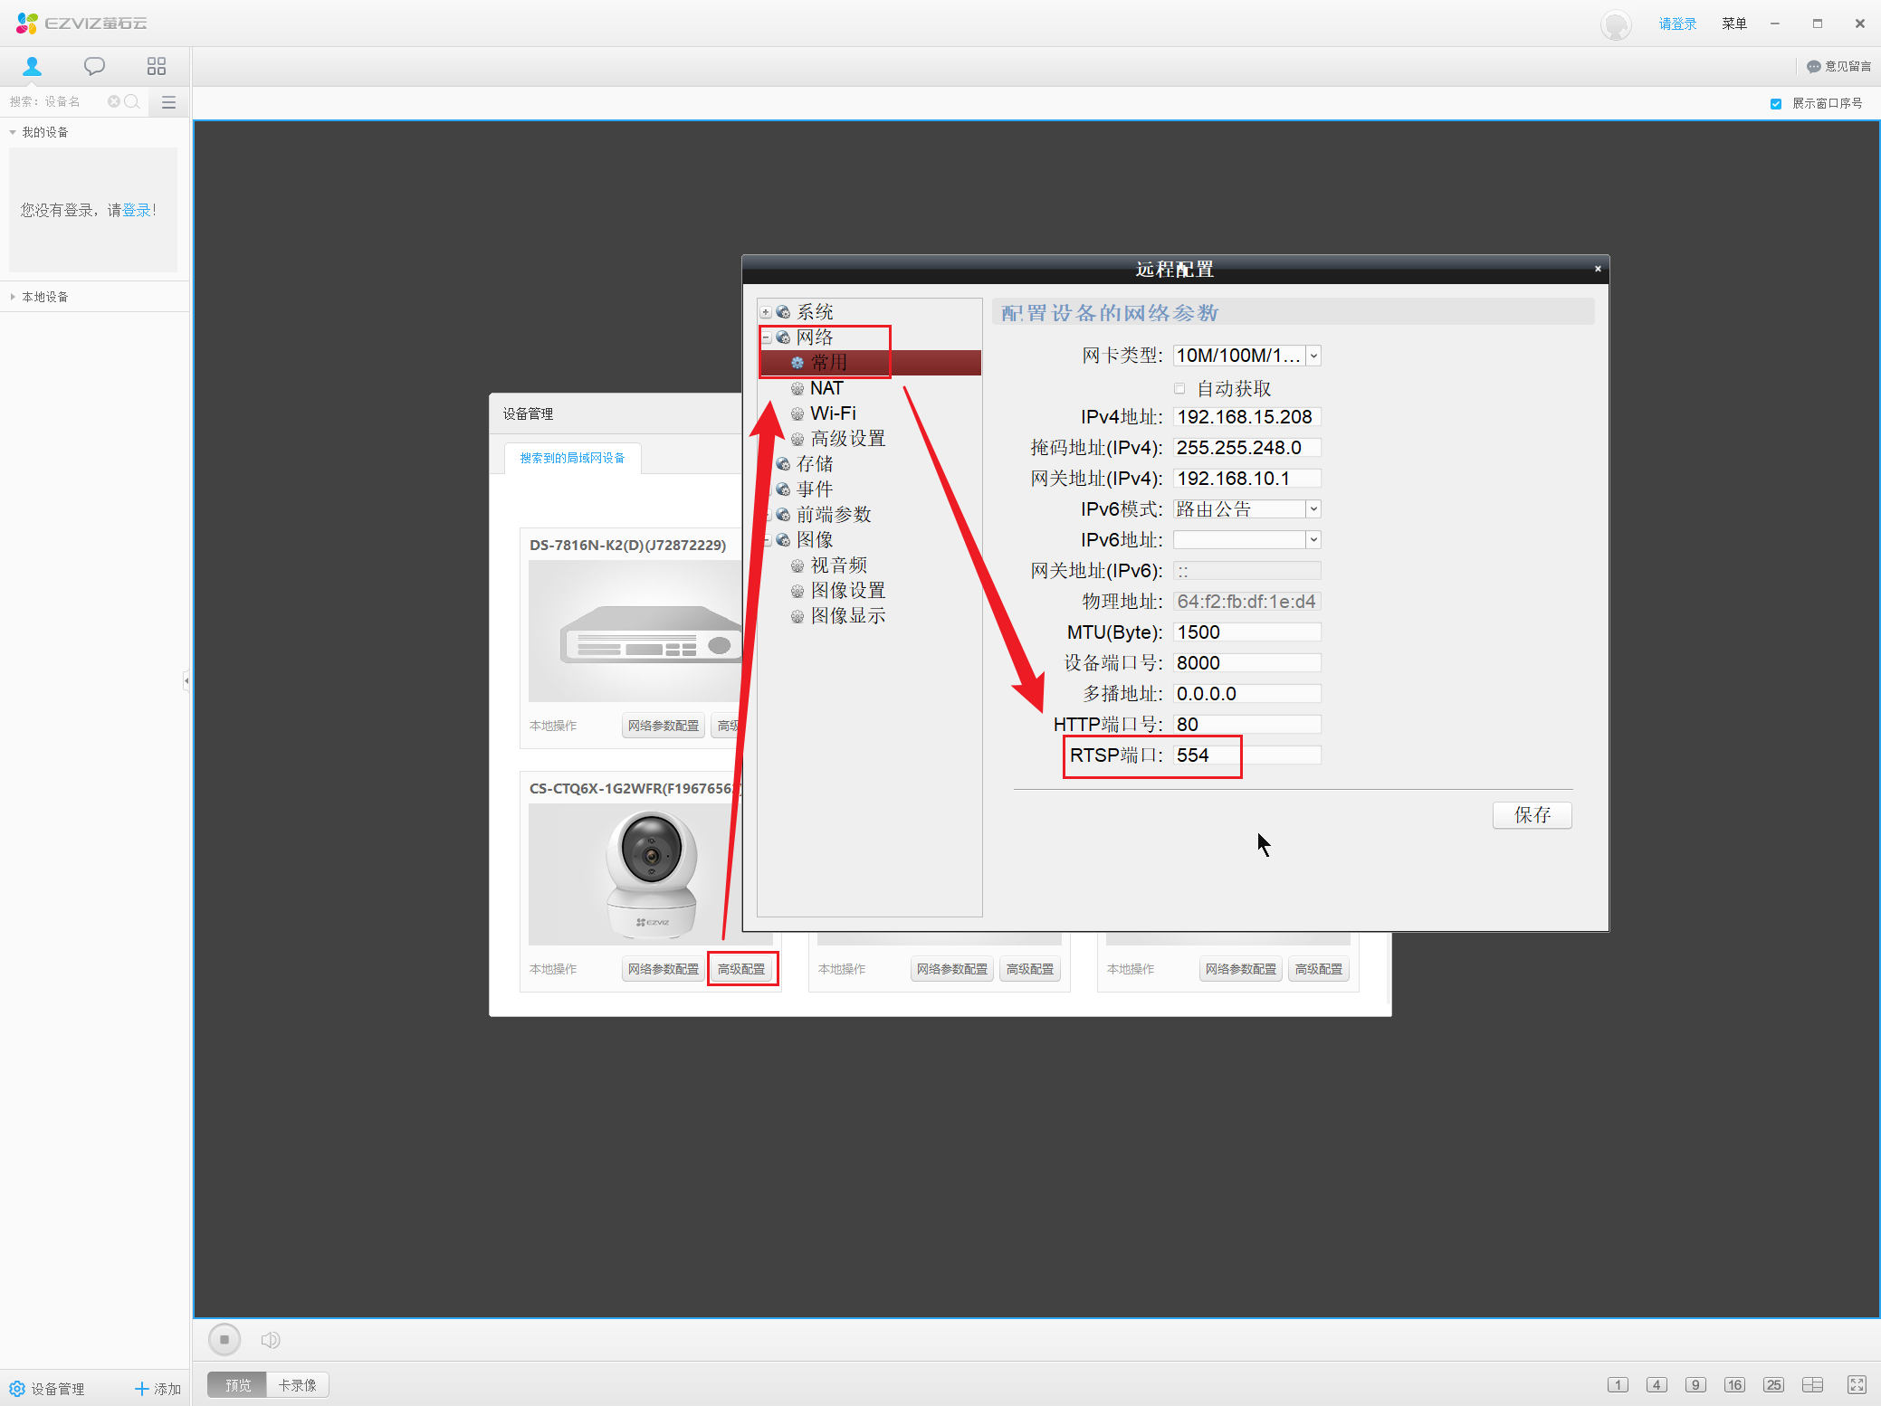The image size is (1881, 1406).
Task: Open the 菜单 menu
Action: [x=1734, y=24]
